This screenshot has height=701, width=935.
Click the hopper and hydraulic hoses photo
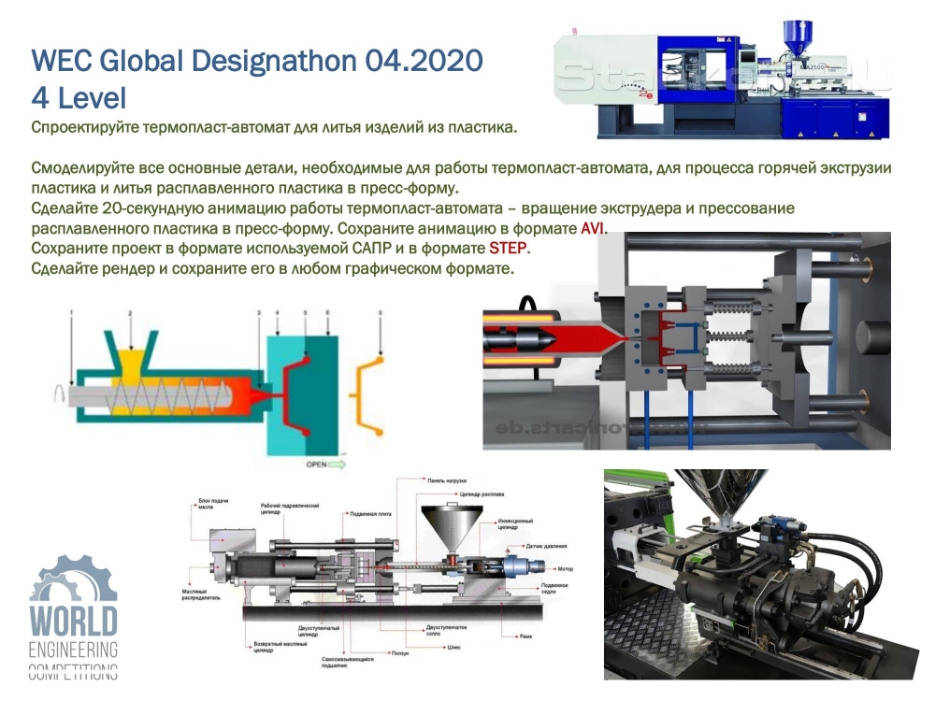pos(761,574)
